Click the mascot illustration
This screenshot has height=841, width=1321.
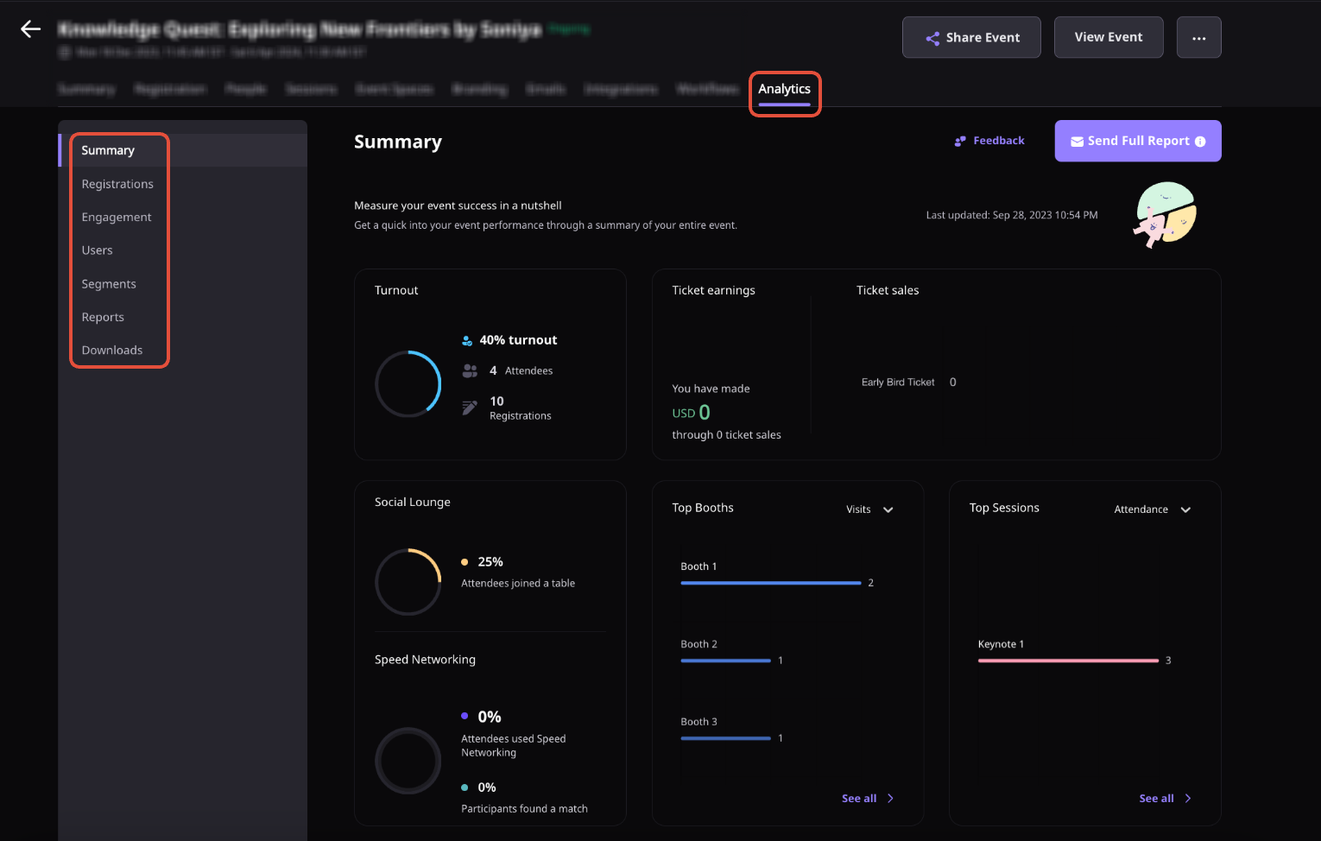coord(1165,214)
